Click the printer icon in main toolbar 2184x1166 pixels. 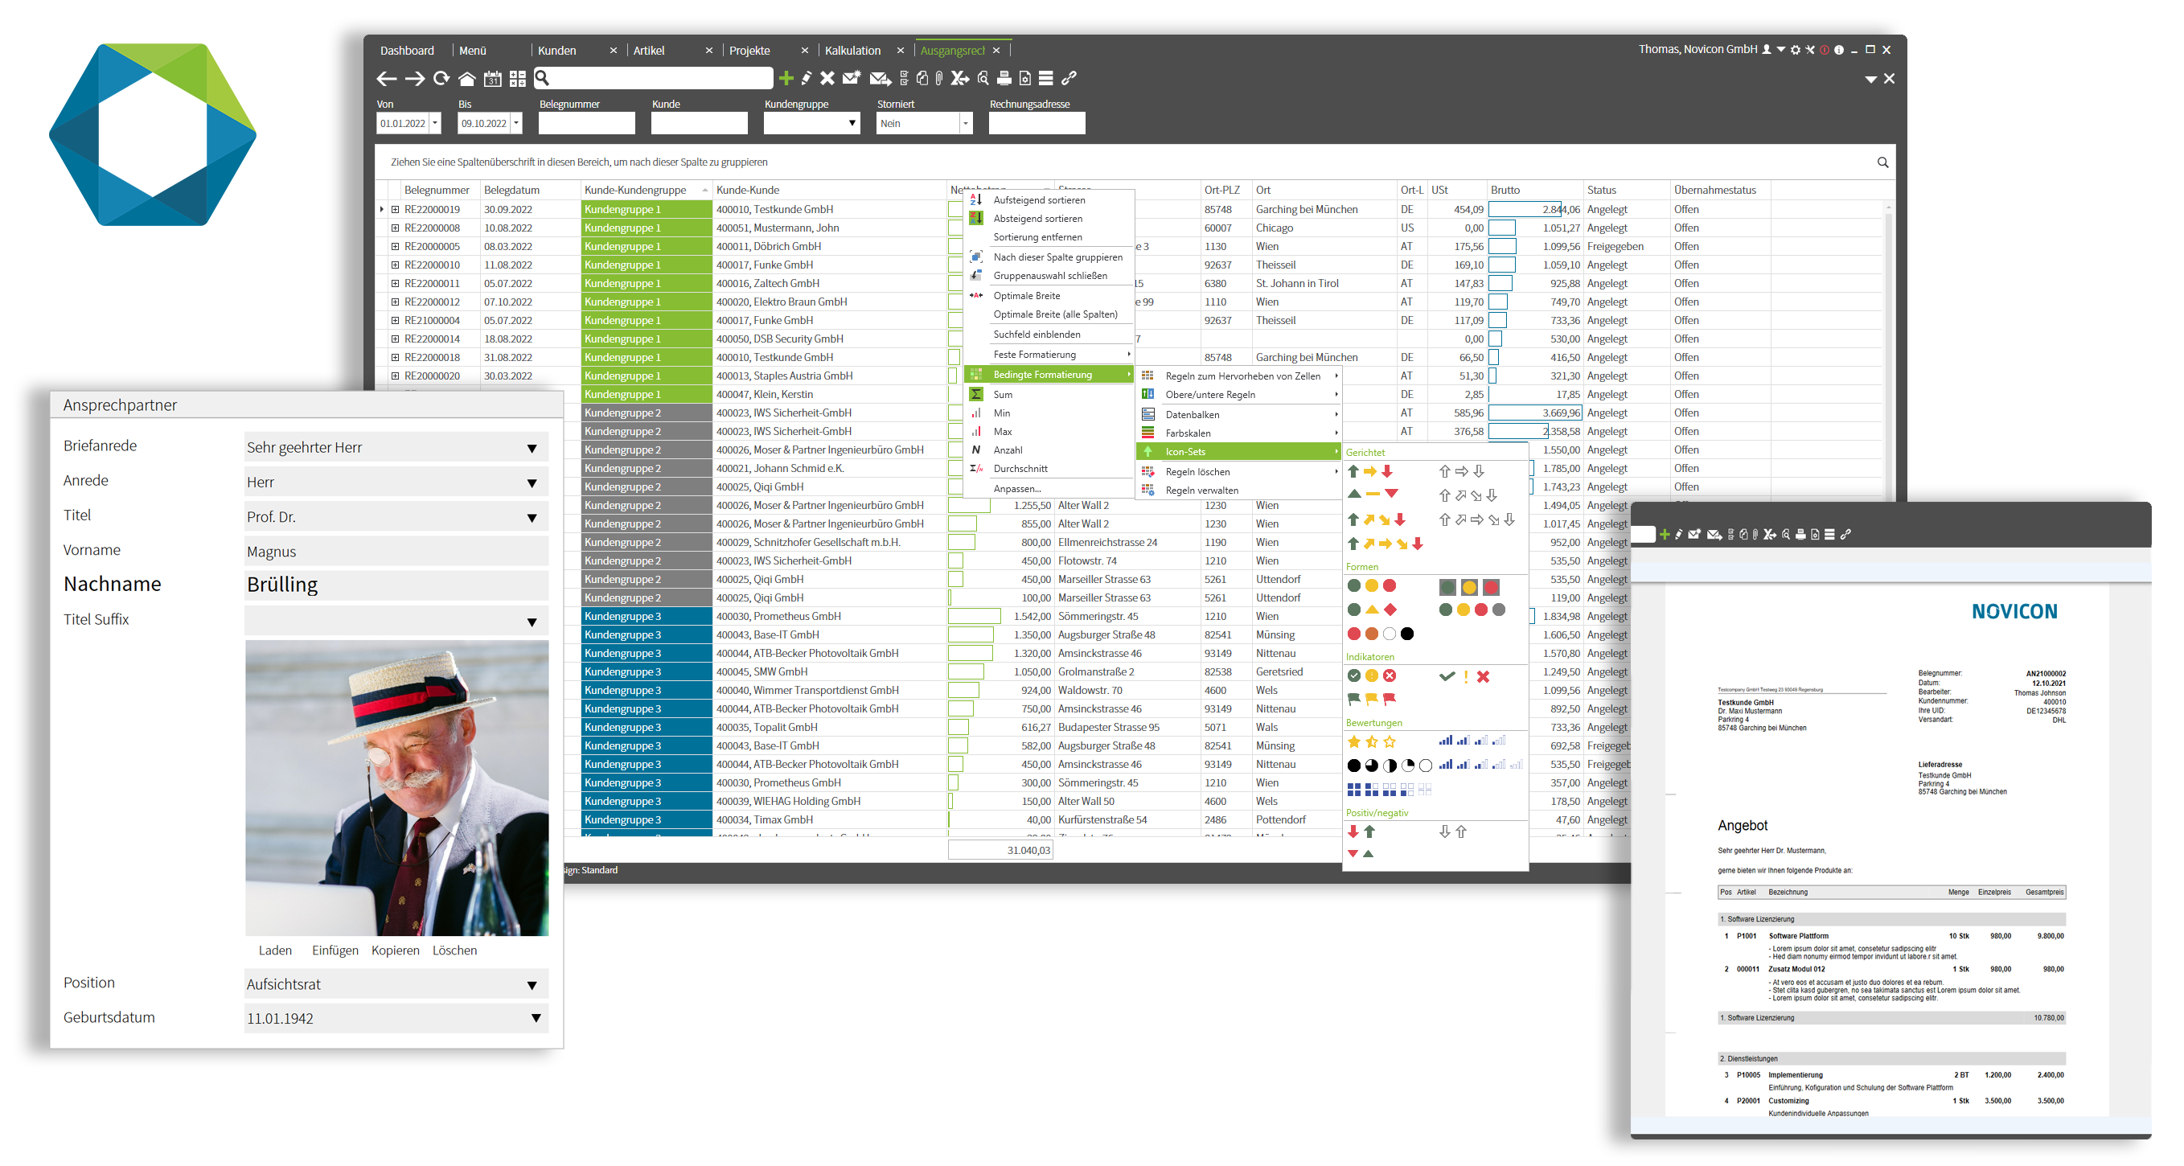pos(1003,78)
